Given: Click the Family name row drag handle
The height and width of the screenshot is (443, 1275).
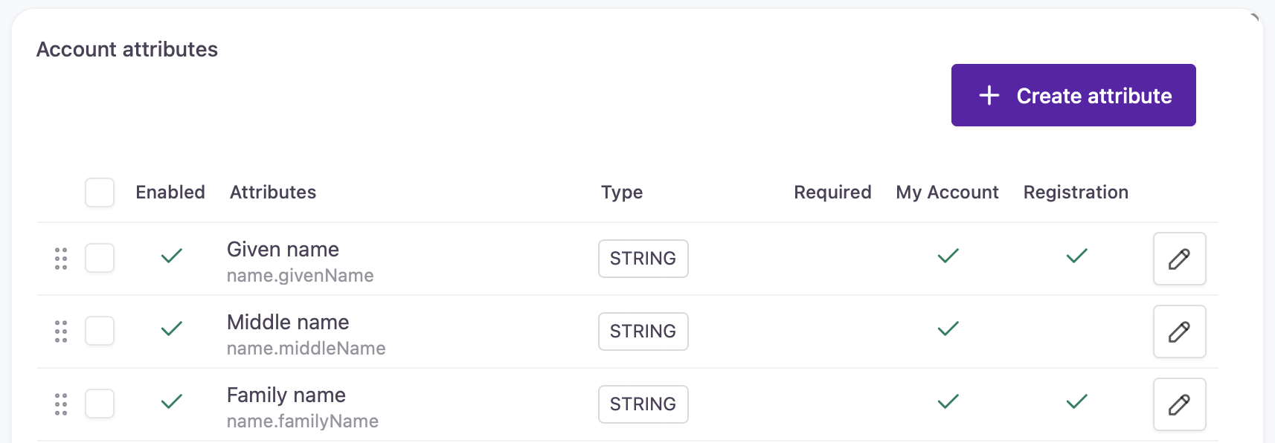Looking at the screenshot, I should click(61, 404).
